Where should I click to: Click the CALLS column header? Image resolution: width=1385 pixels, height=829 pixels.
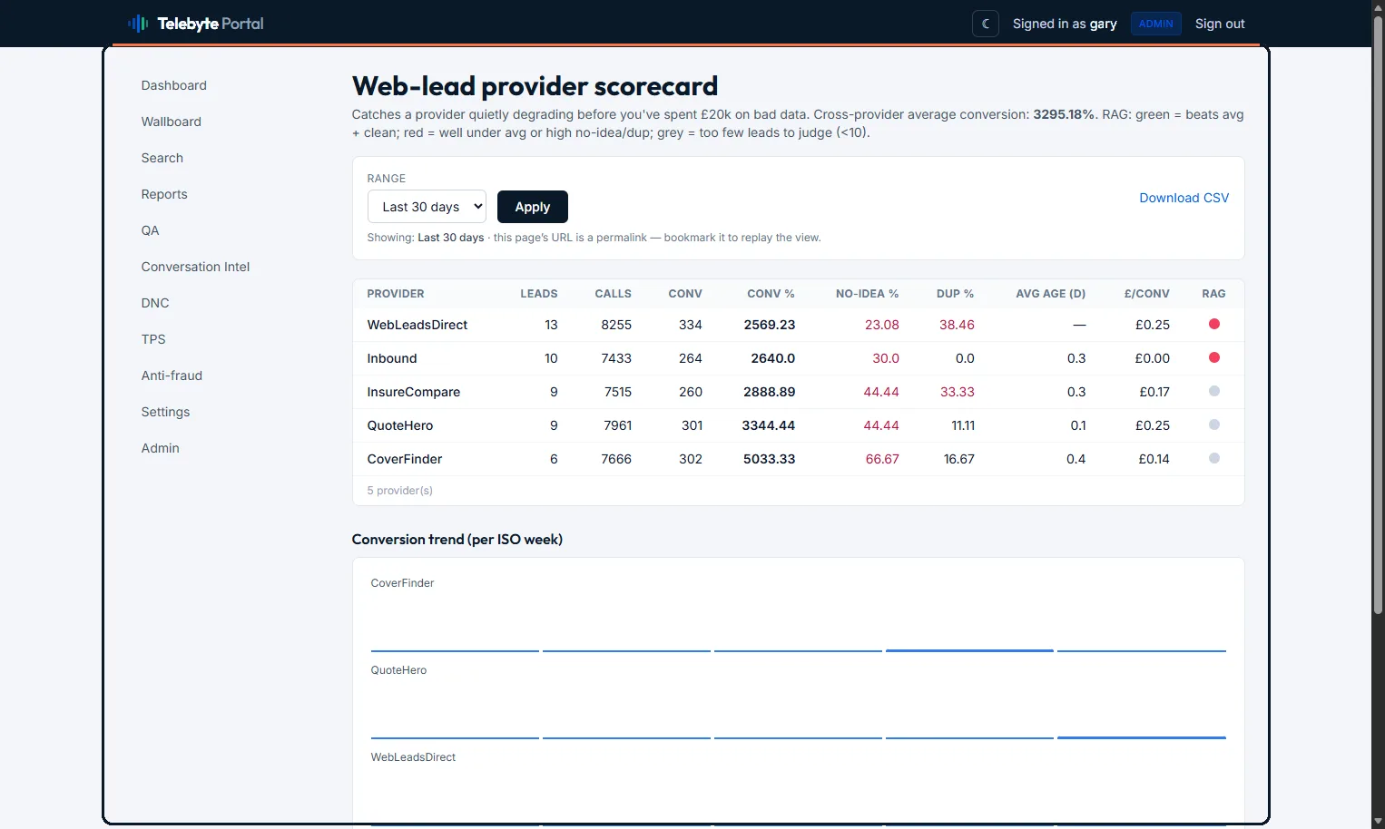pyautogui.click(x=614, y=294)
